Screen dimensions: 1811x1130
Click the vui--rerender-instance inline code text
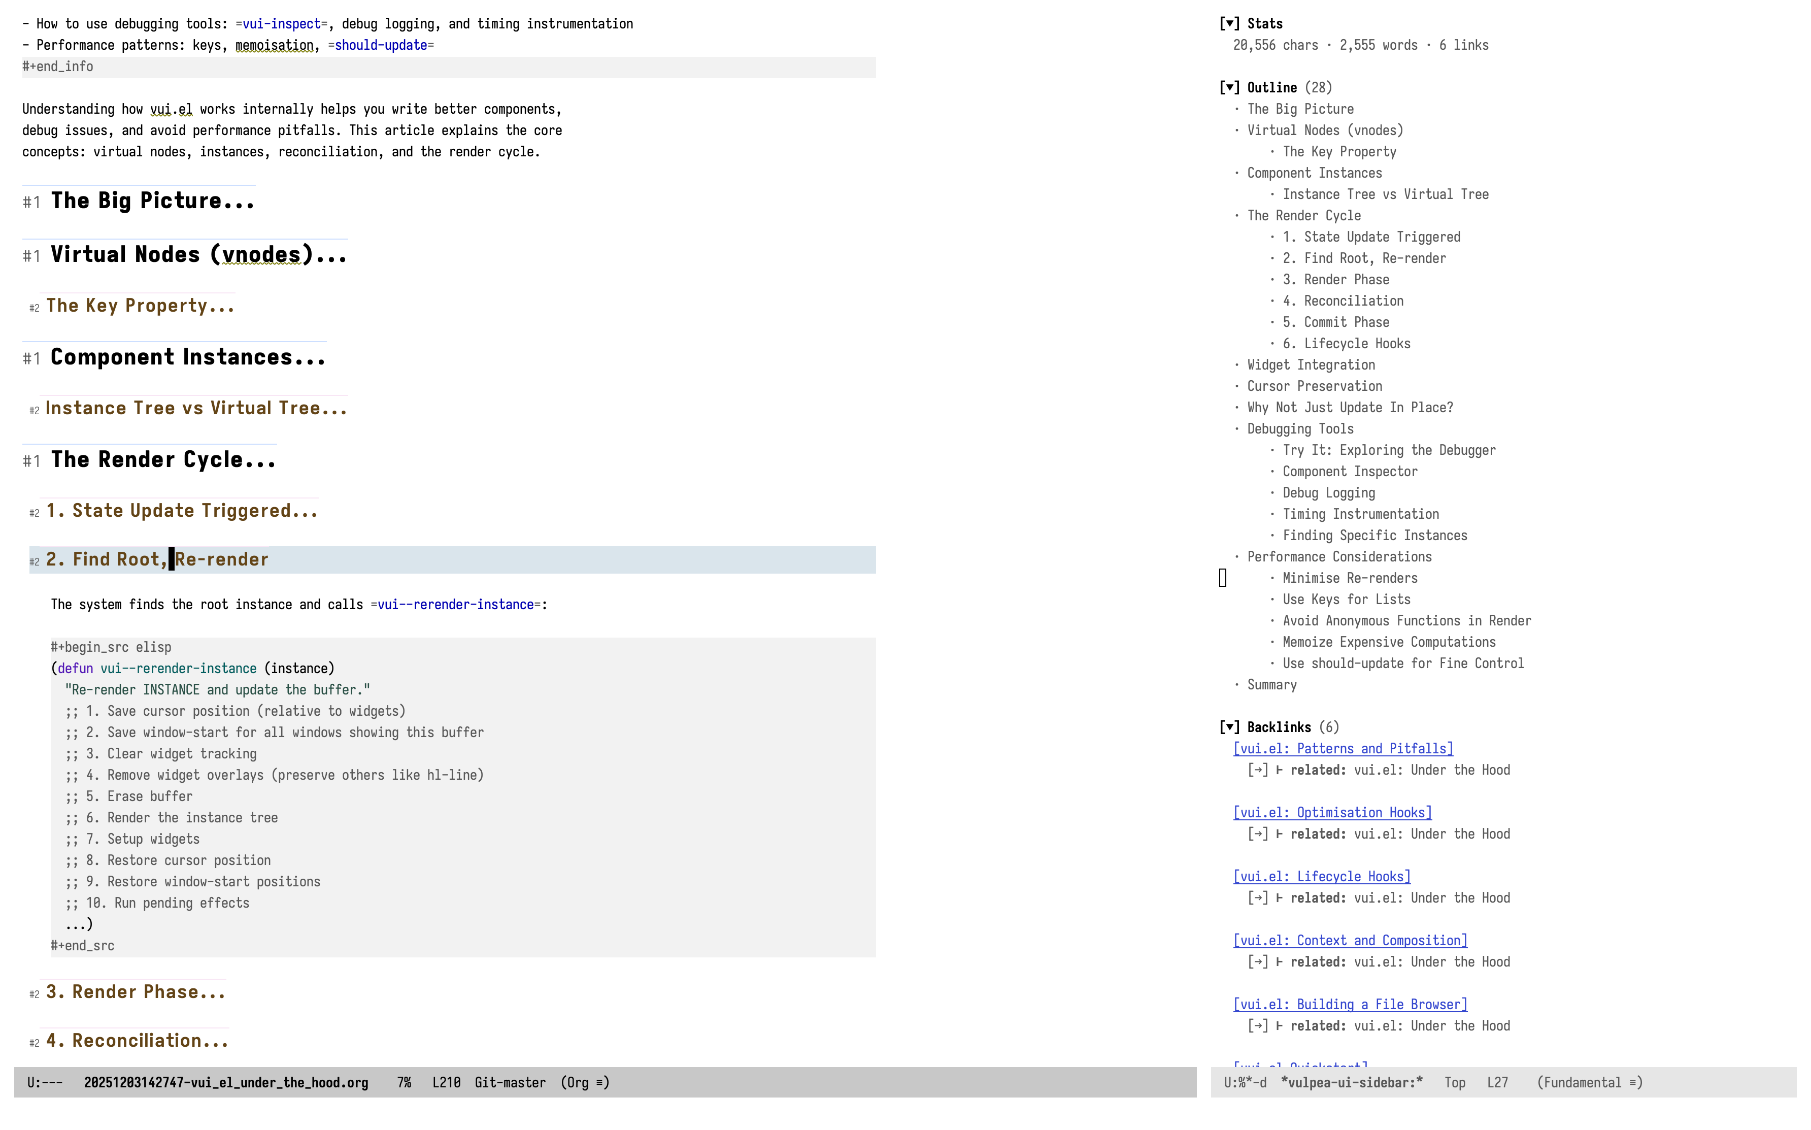(456, 605)
